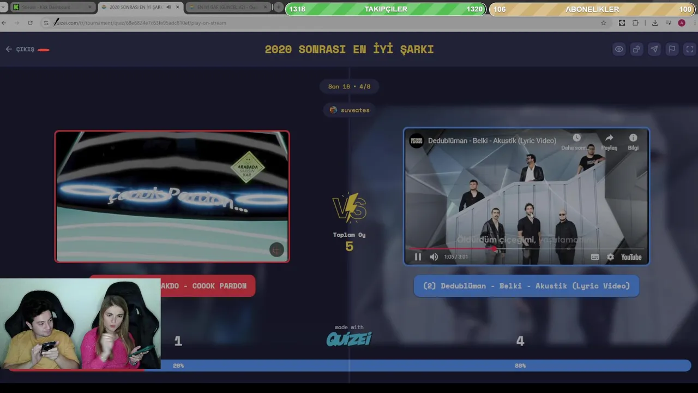Open YouTube player settings gear
This screenshot has height=393, width=698.
coord(610,257)
